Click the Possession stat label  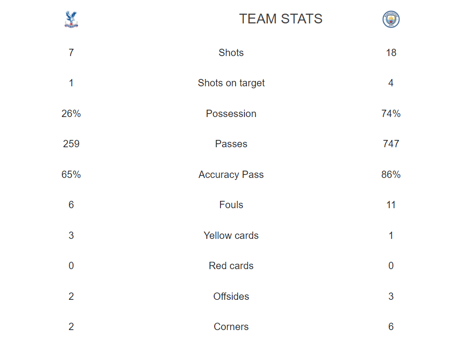tap(231, 114)
